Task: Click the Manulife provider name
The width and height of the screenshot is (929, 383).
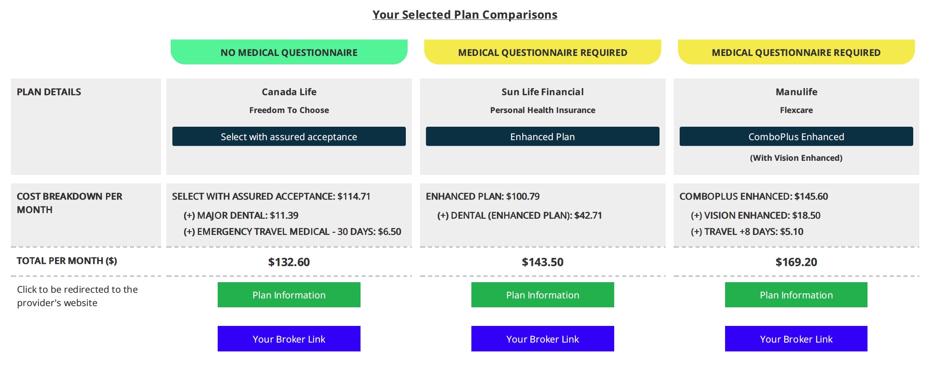Action: tap(796, 92)
